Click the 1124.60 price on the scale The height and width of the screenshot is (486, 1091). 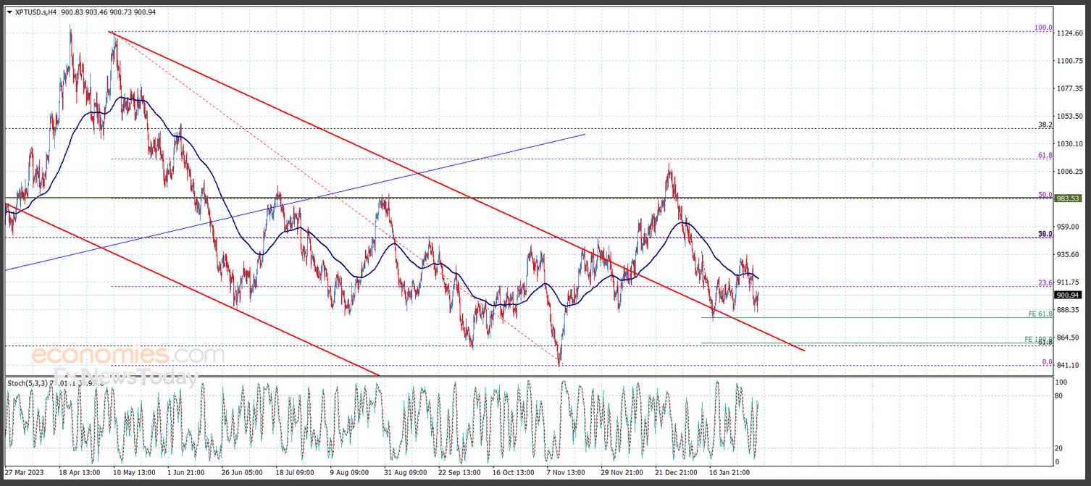pos(1069,33)
